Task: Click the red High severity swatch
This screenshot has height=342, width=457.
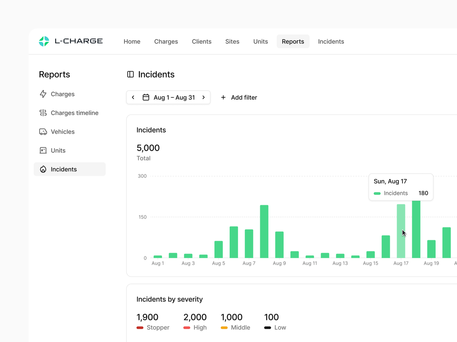Action: [x=187, y=328]
